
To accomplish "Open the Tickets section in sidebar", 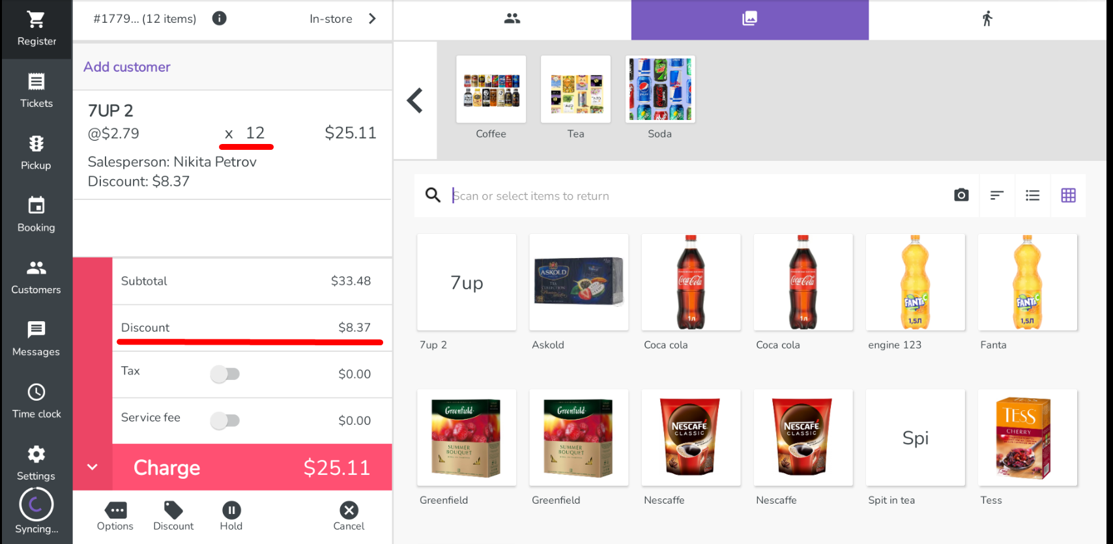I will [36, 91].
